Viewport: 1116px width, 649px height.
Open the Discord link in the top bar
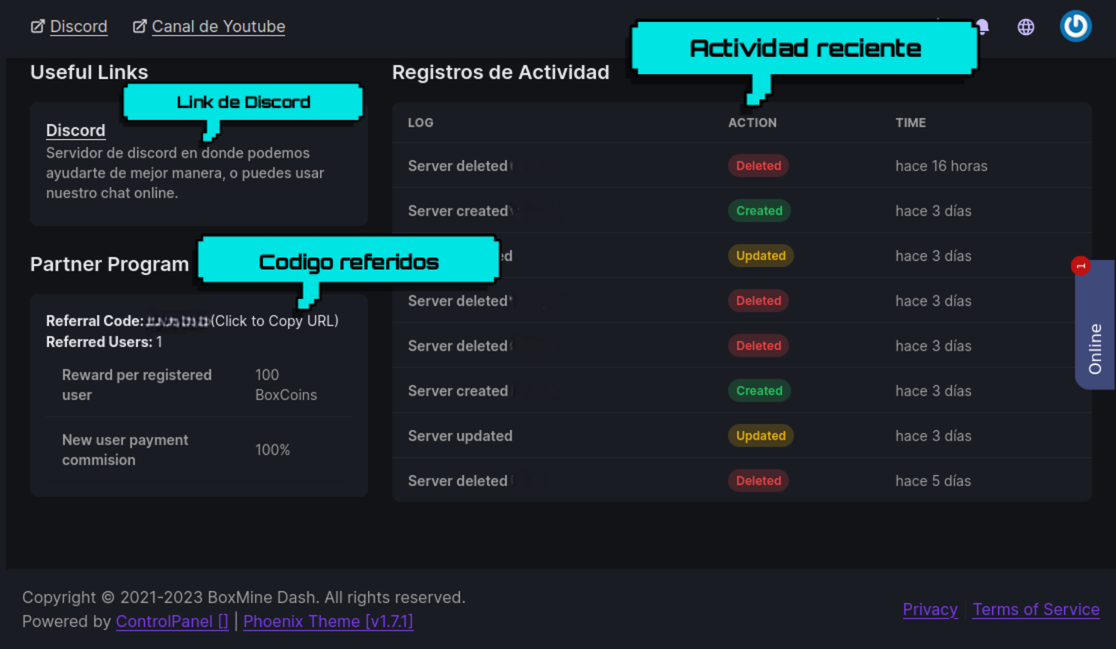(x=79, y=26)
